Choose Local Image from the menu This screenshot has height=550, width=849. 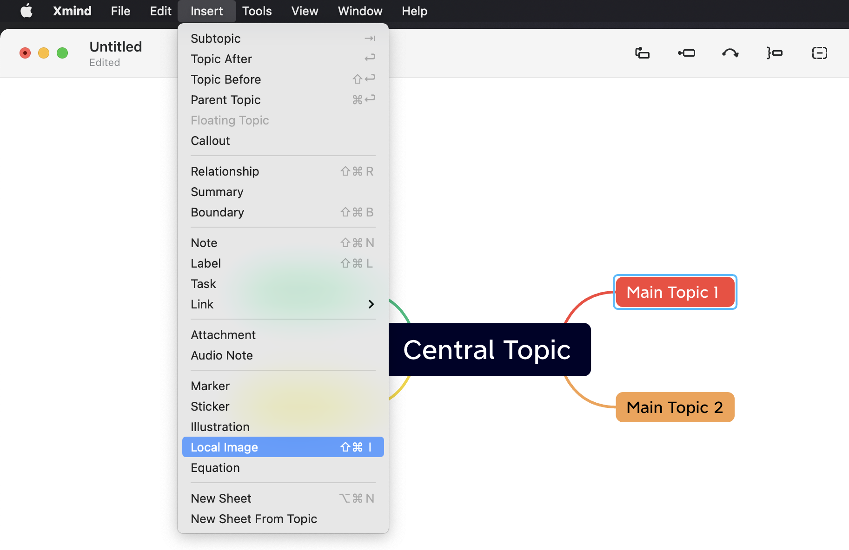(283, 447)
